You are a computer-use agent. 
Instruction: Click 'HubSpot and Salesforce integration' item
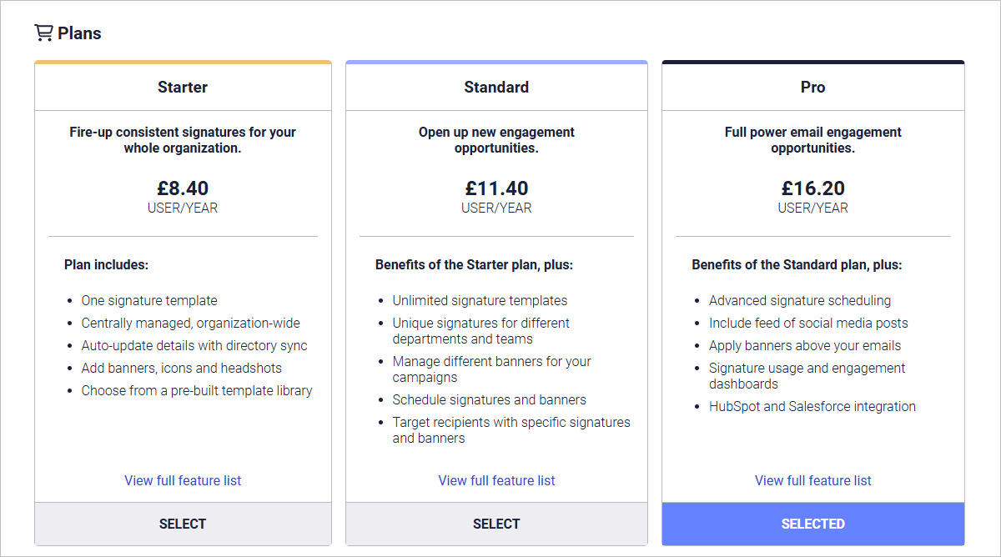pyautogui.click(x=812, y=407)
